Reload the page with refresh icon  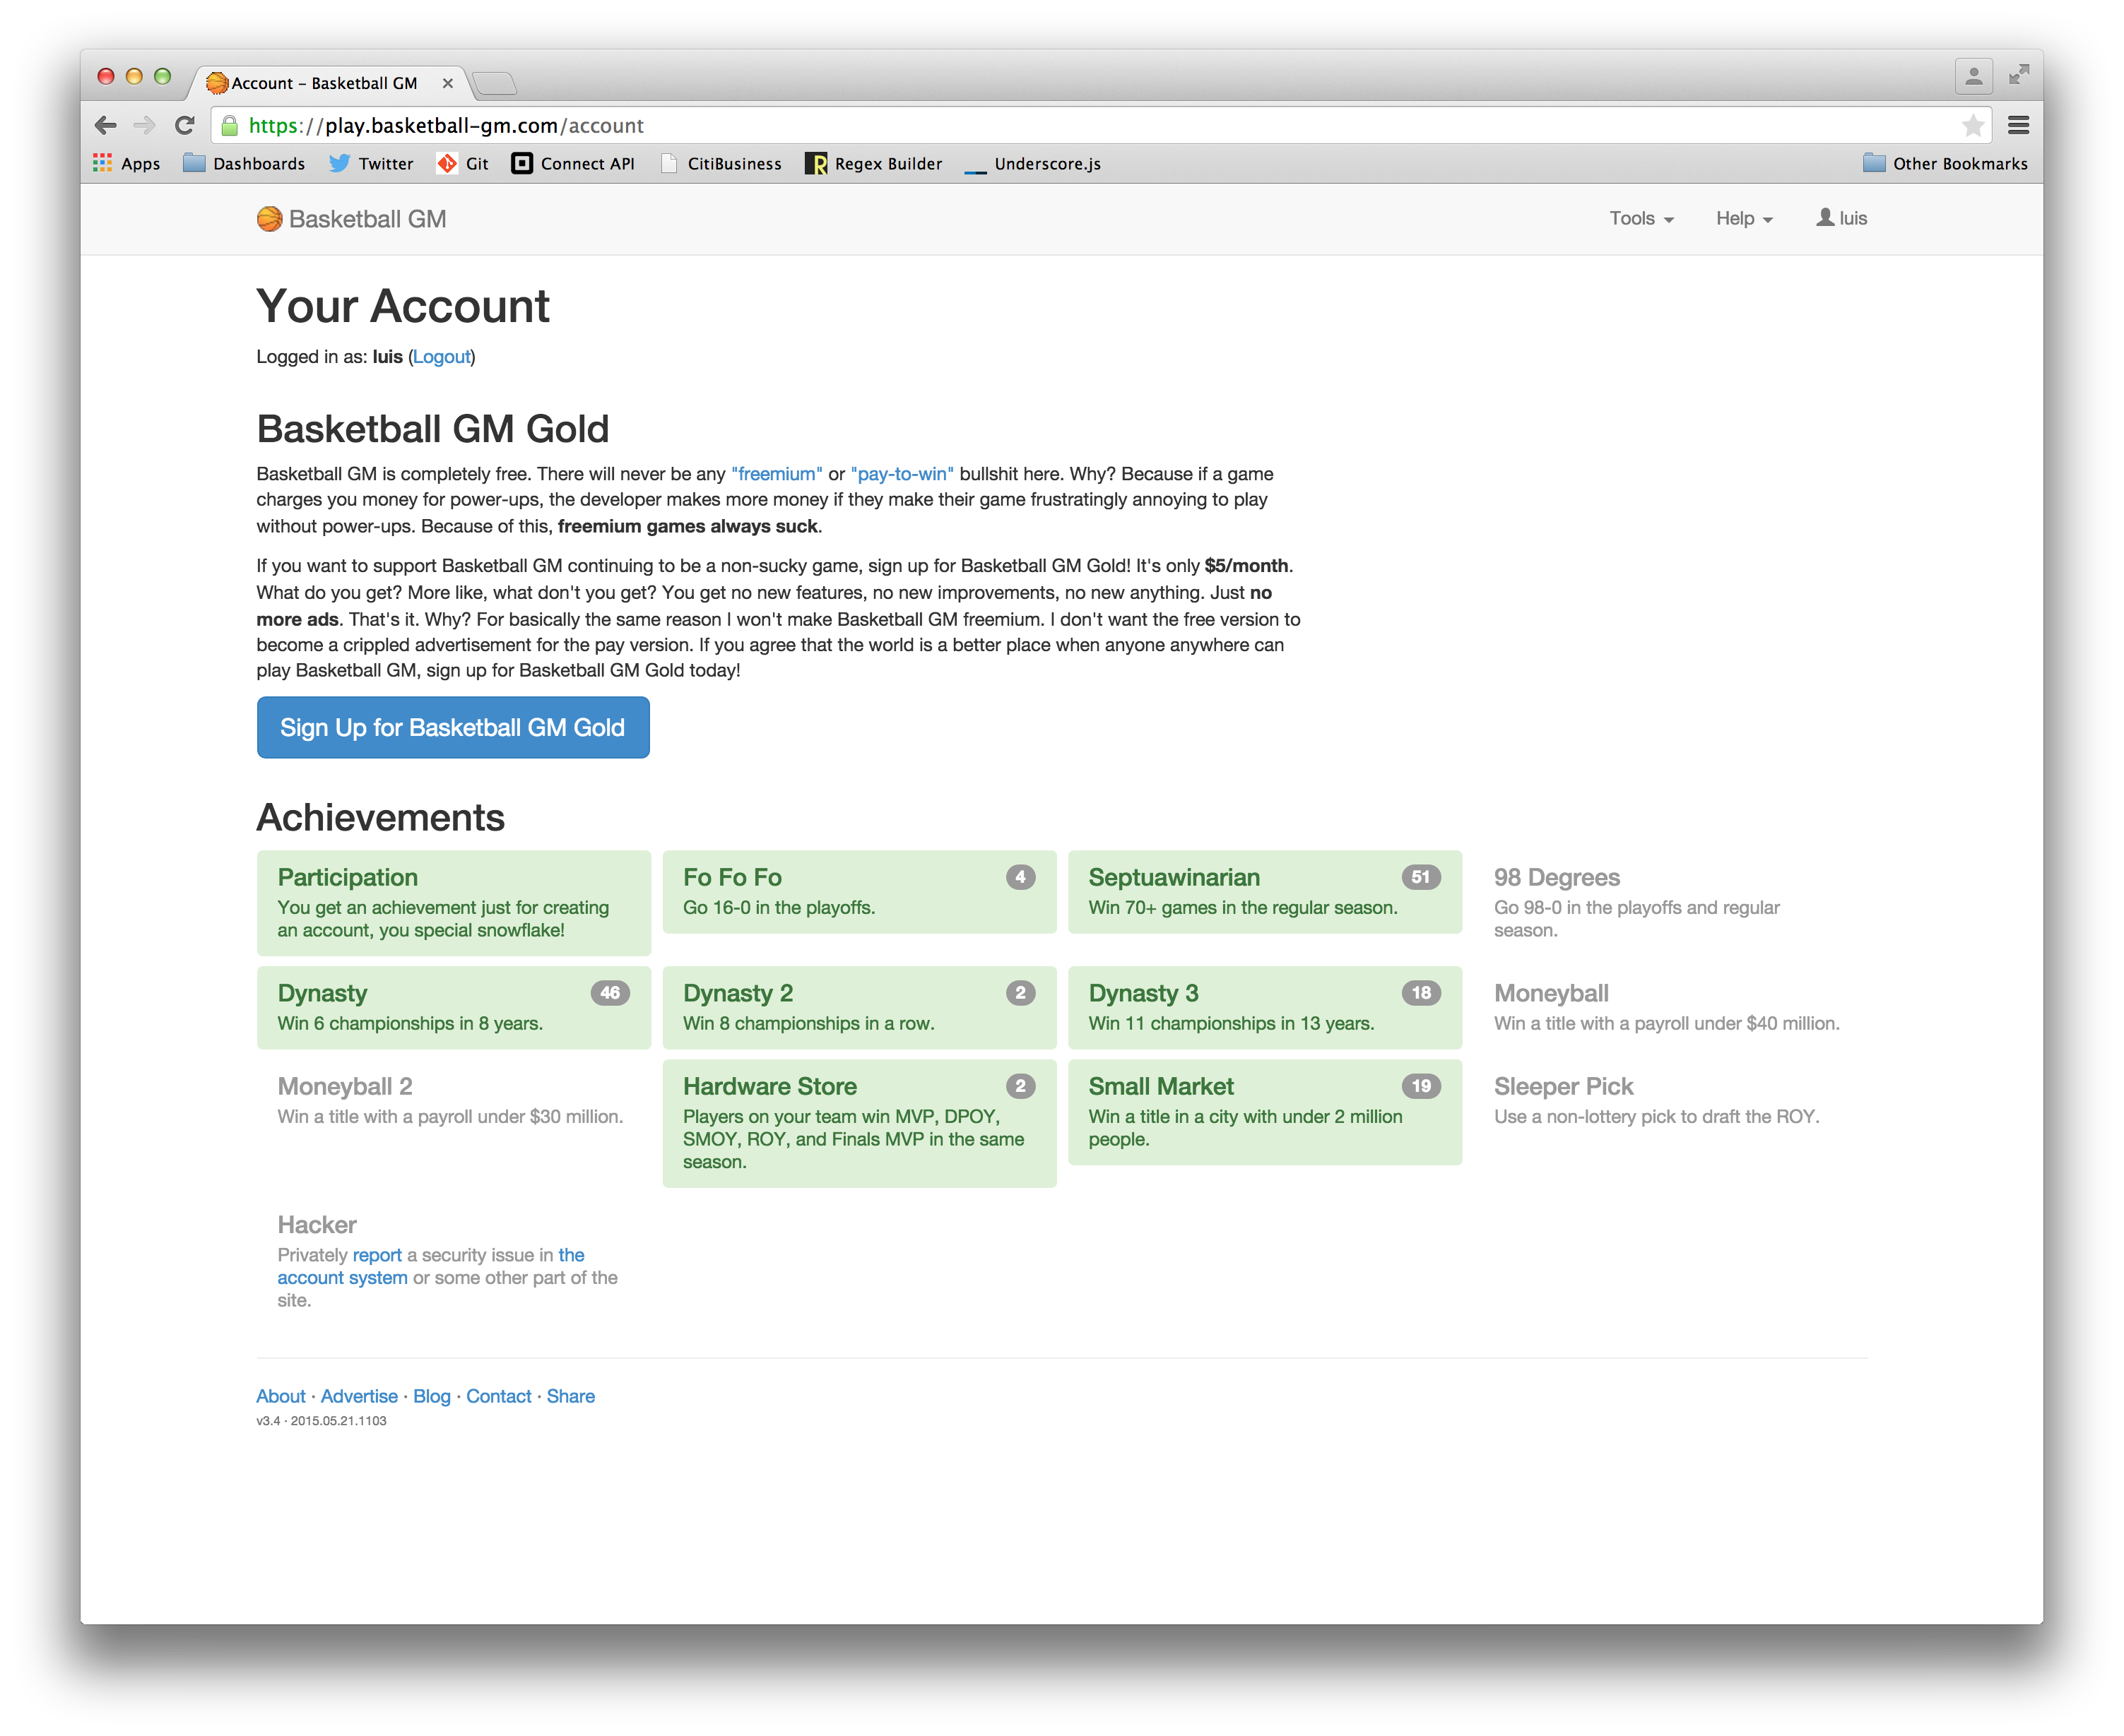(184, 125)
